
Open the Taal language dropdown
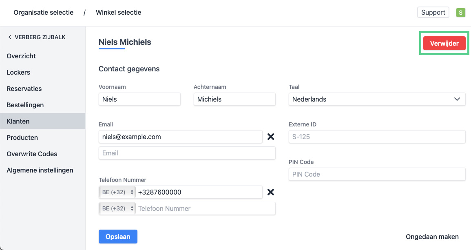point(377,99)
